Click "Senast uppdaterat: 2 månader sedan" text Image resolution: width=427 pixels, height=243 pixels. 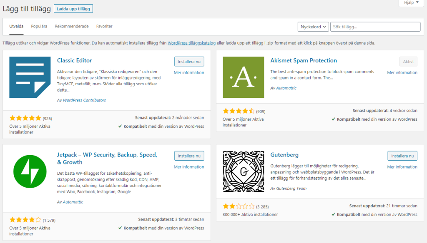[x=169, y=118]
